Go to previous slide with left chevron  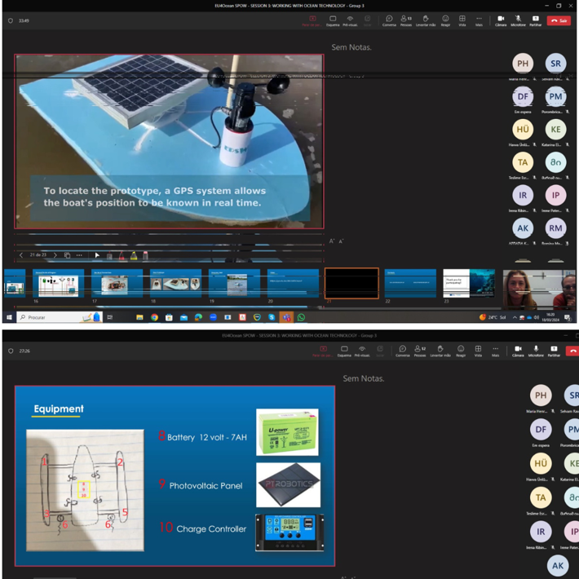21,255
